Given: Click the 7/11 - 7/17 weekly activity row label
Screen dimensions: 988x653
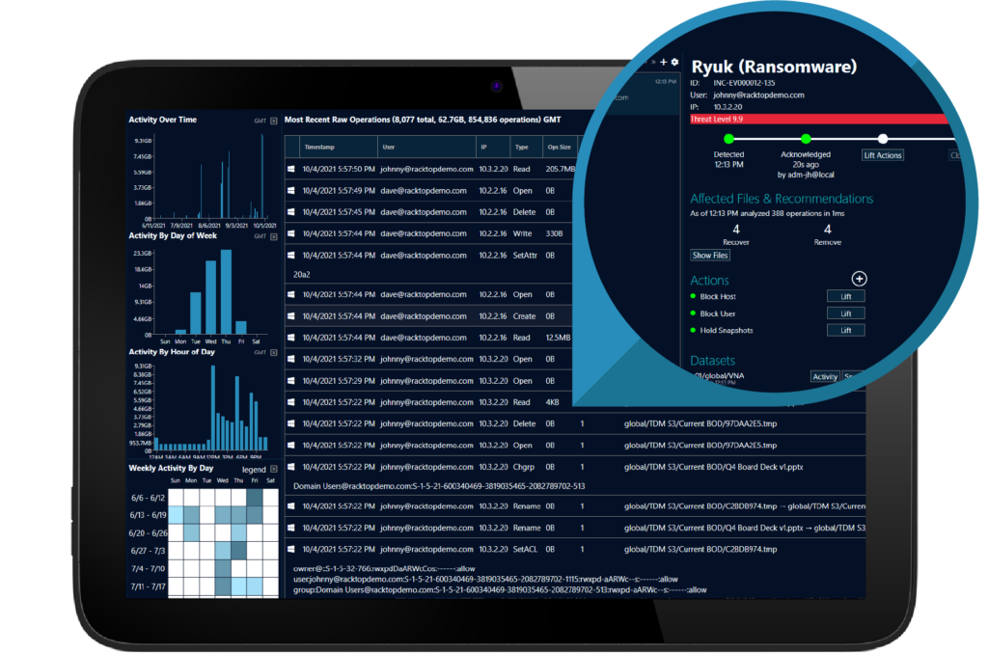Looking at the screenshot, I should [x=148, y=586].
